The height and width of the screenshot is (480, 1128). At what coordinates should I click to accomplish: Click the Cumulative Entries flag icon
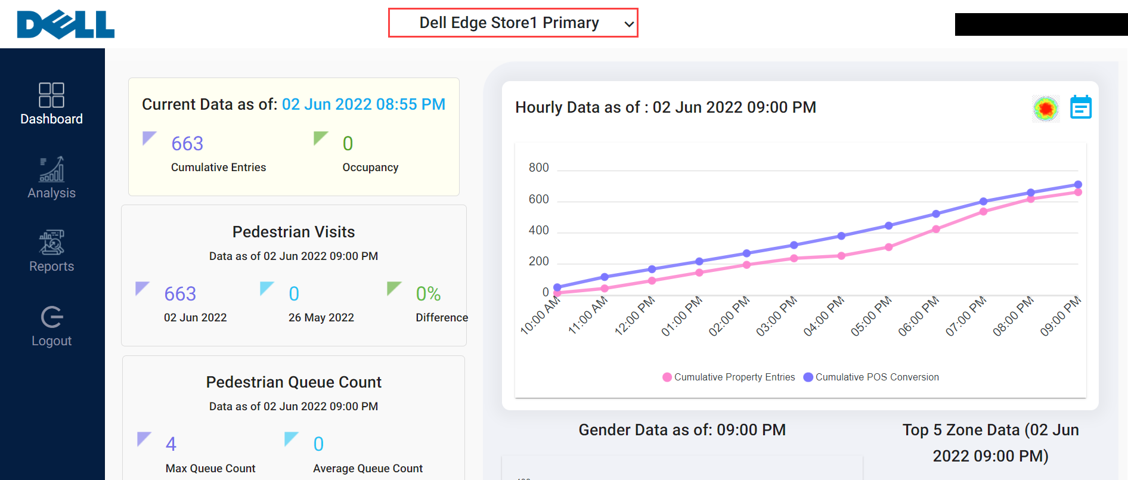pos(149,138)
